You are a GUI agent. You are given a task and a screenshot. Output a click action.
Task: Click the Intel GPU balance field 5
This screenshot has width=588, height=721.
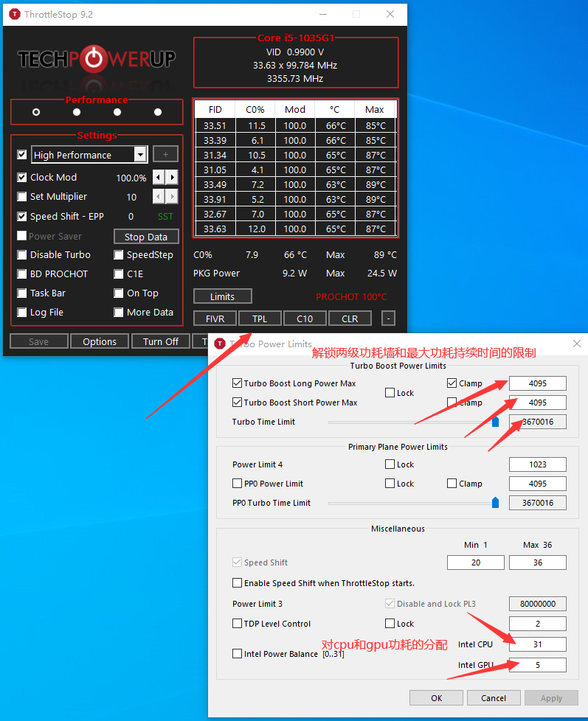[x=537, y=665]
